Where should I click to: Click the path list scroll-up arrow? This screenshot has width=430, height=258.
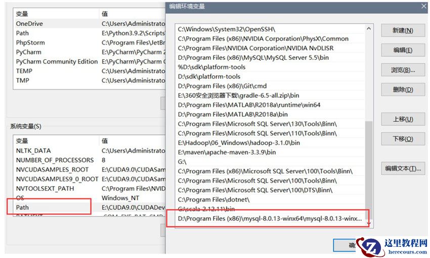369,28
